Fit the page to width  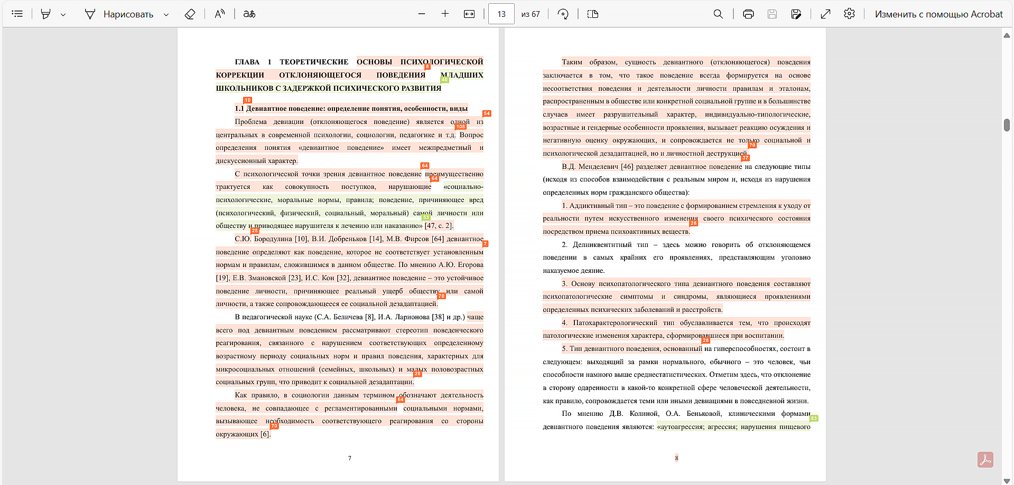pos(469,14)
